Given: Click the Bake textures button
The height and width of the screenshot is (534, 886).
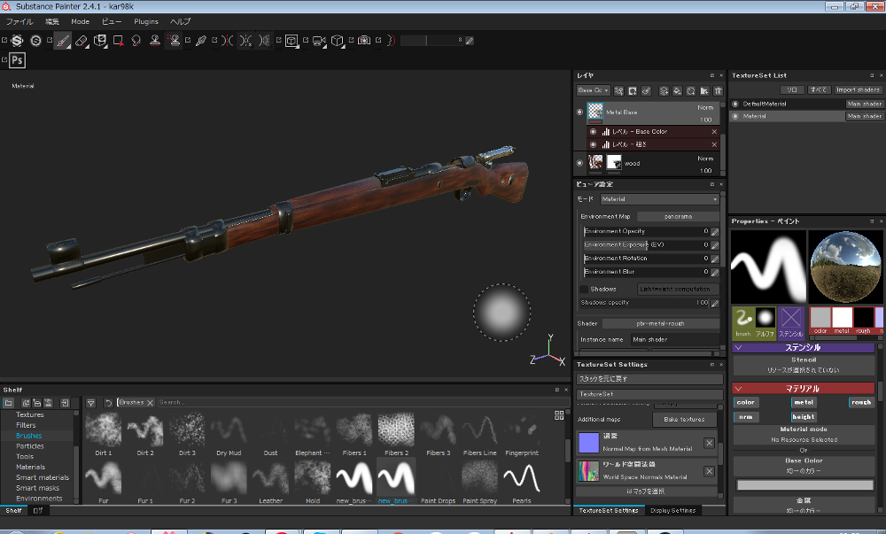Looking at the screenshot, I should 684,420.
